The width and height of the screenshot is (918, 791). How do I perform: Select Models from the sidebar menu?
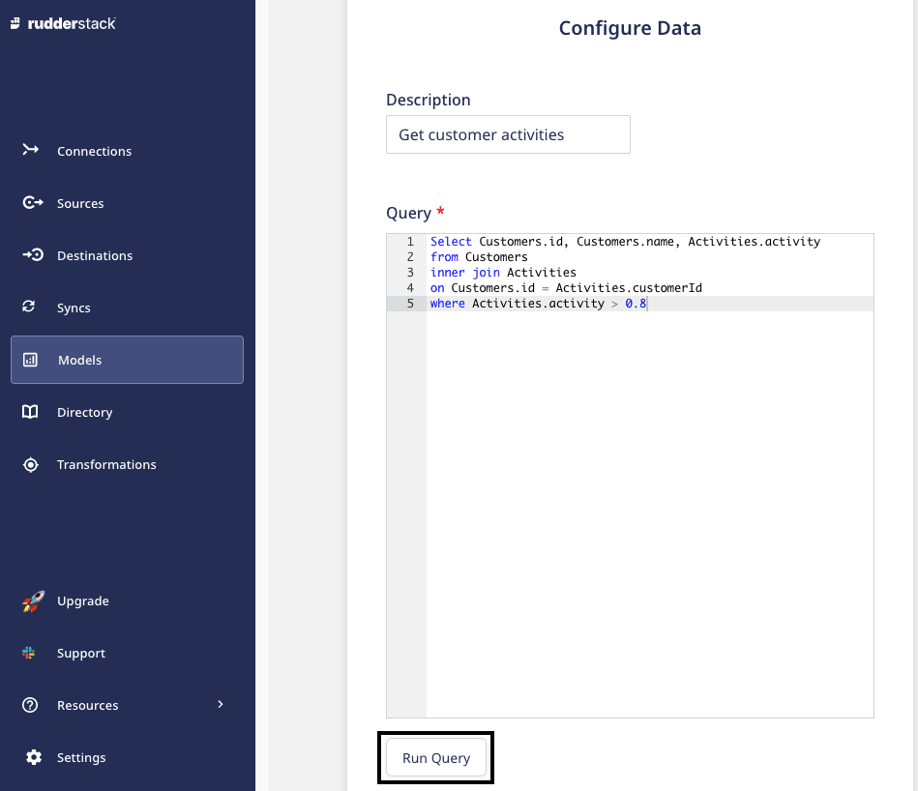79,360
